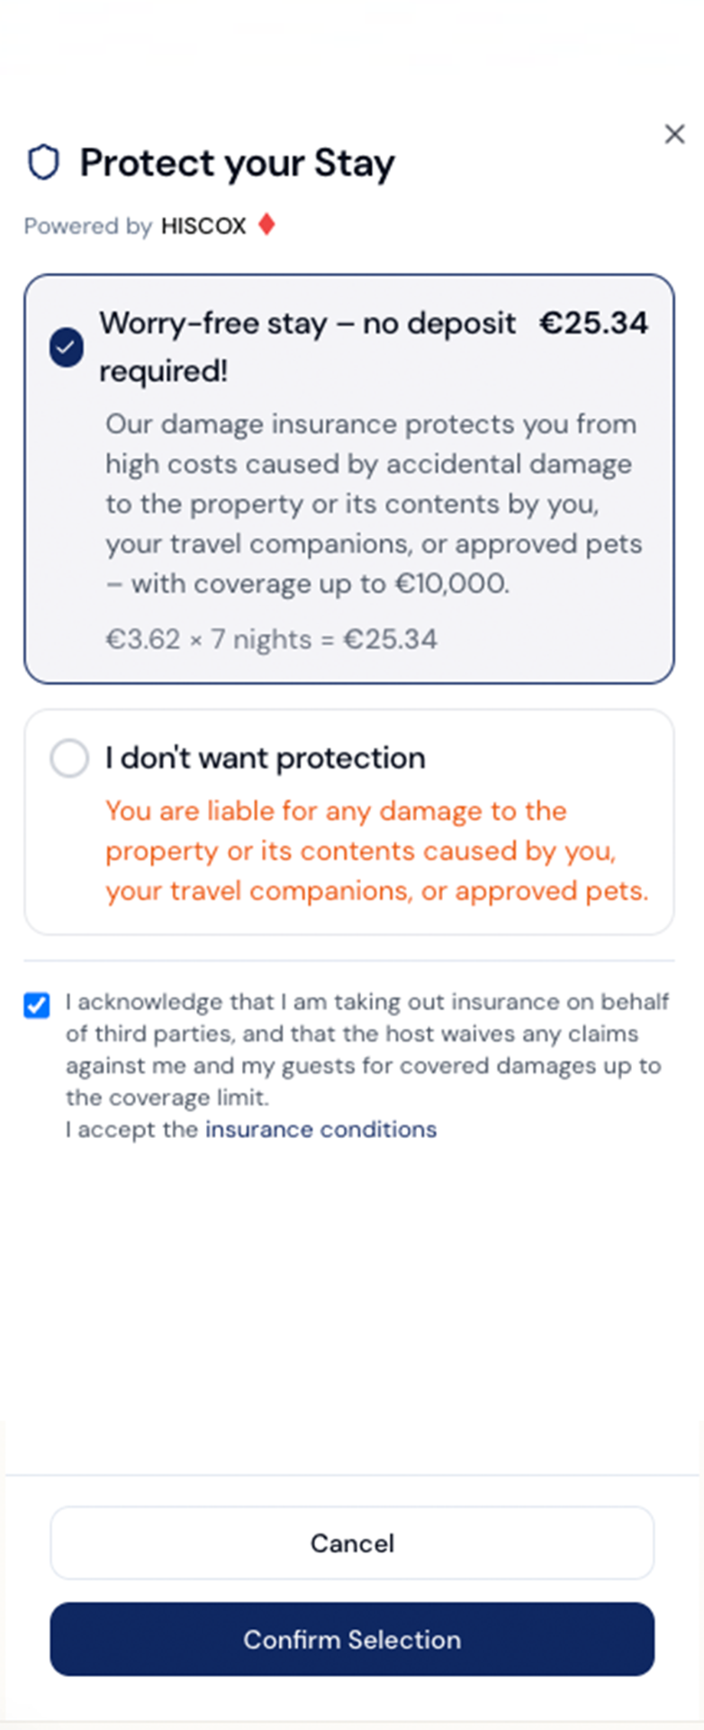Click the "€3.62 × 7 nights" price breakdown
The height and width of the screenshot is (1730, 704).
point(271,639)
